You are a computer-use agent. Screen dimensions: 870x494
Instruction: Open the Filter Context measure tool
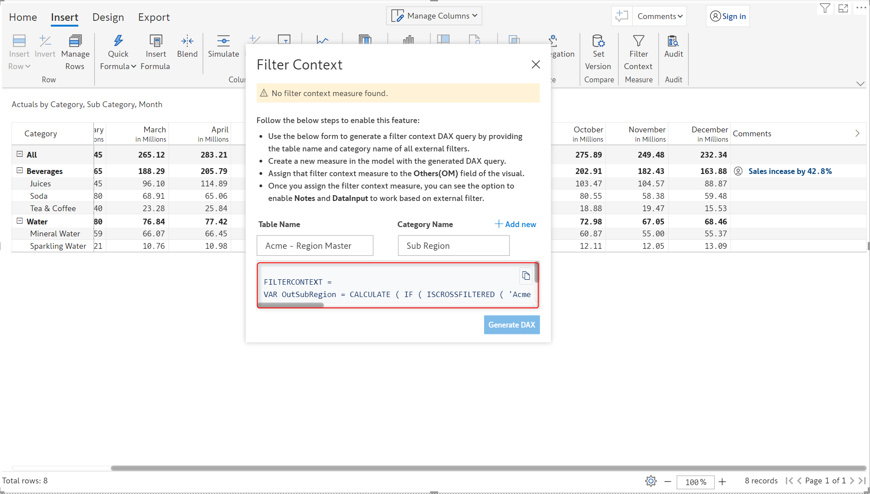tap(638, 52)
